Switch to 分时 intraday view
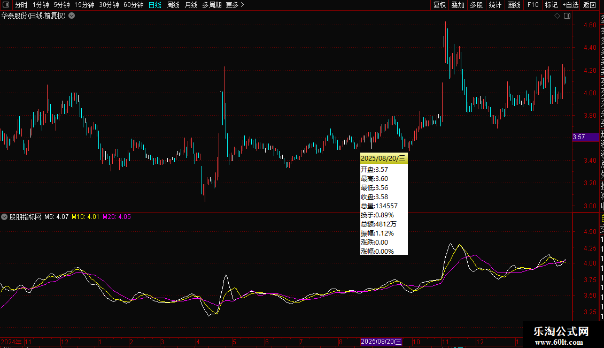Screen dimensions: 604x348 21,5
